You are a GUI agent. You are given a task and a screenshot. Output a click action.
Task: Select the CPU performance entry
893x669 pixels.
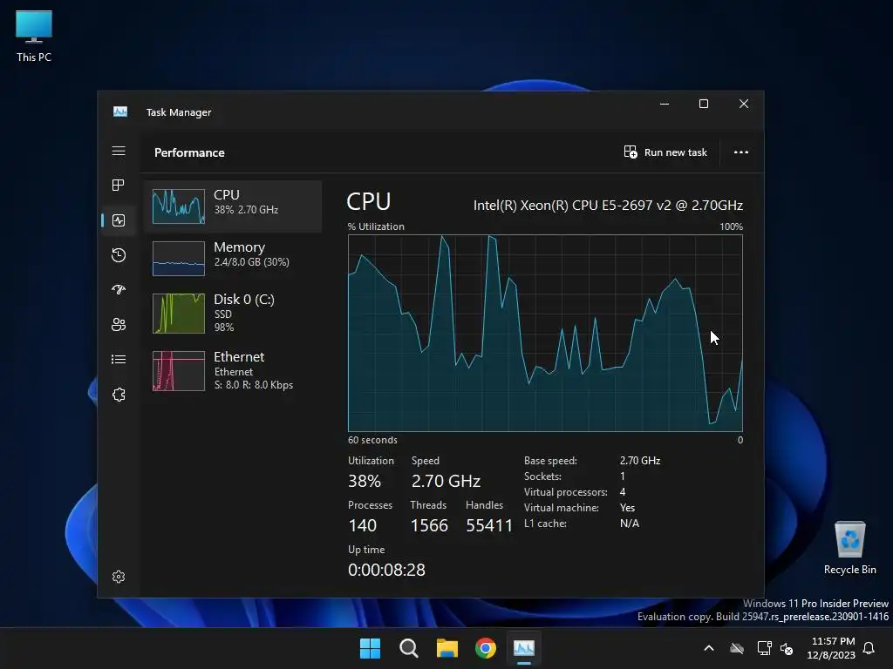(x=233, y=206)
